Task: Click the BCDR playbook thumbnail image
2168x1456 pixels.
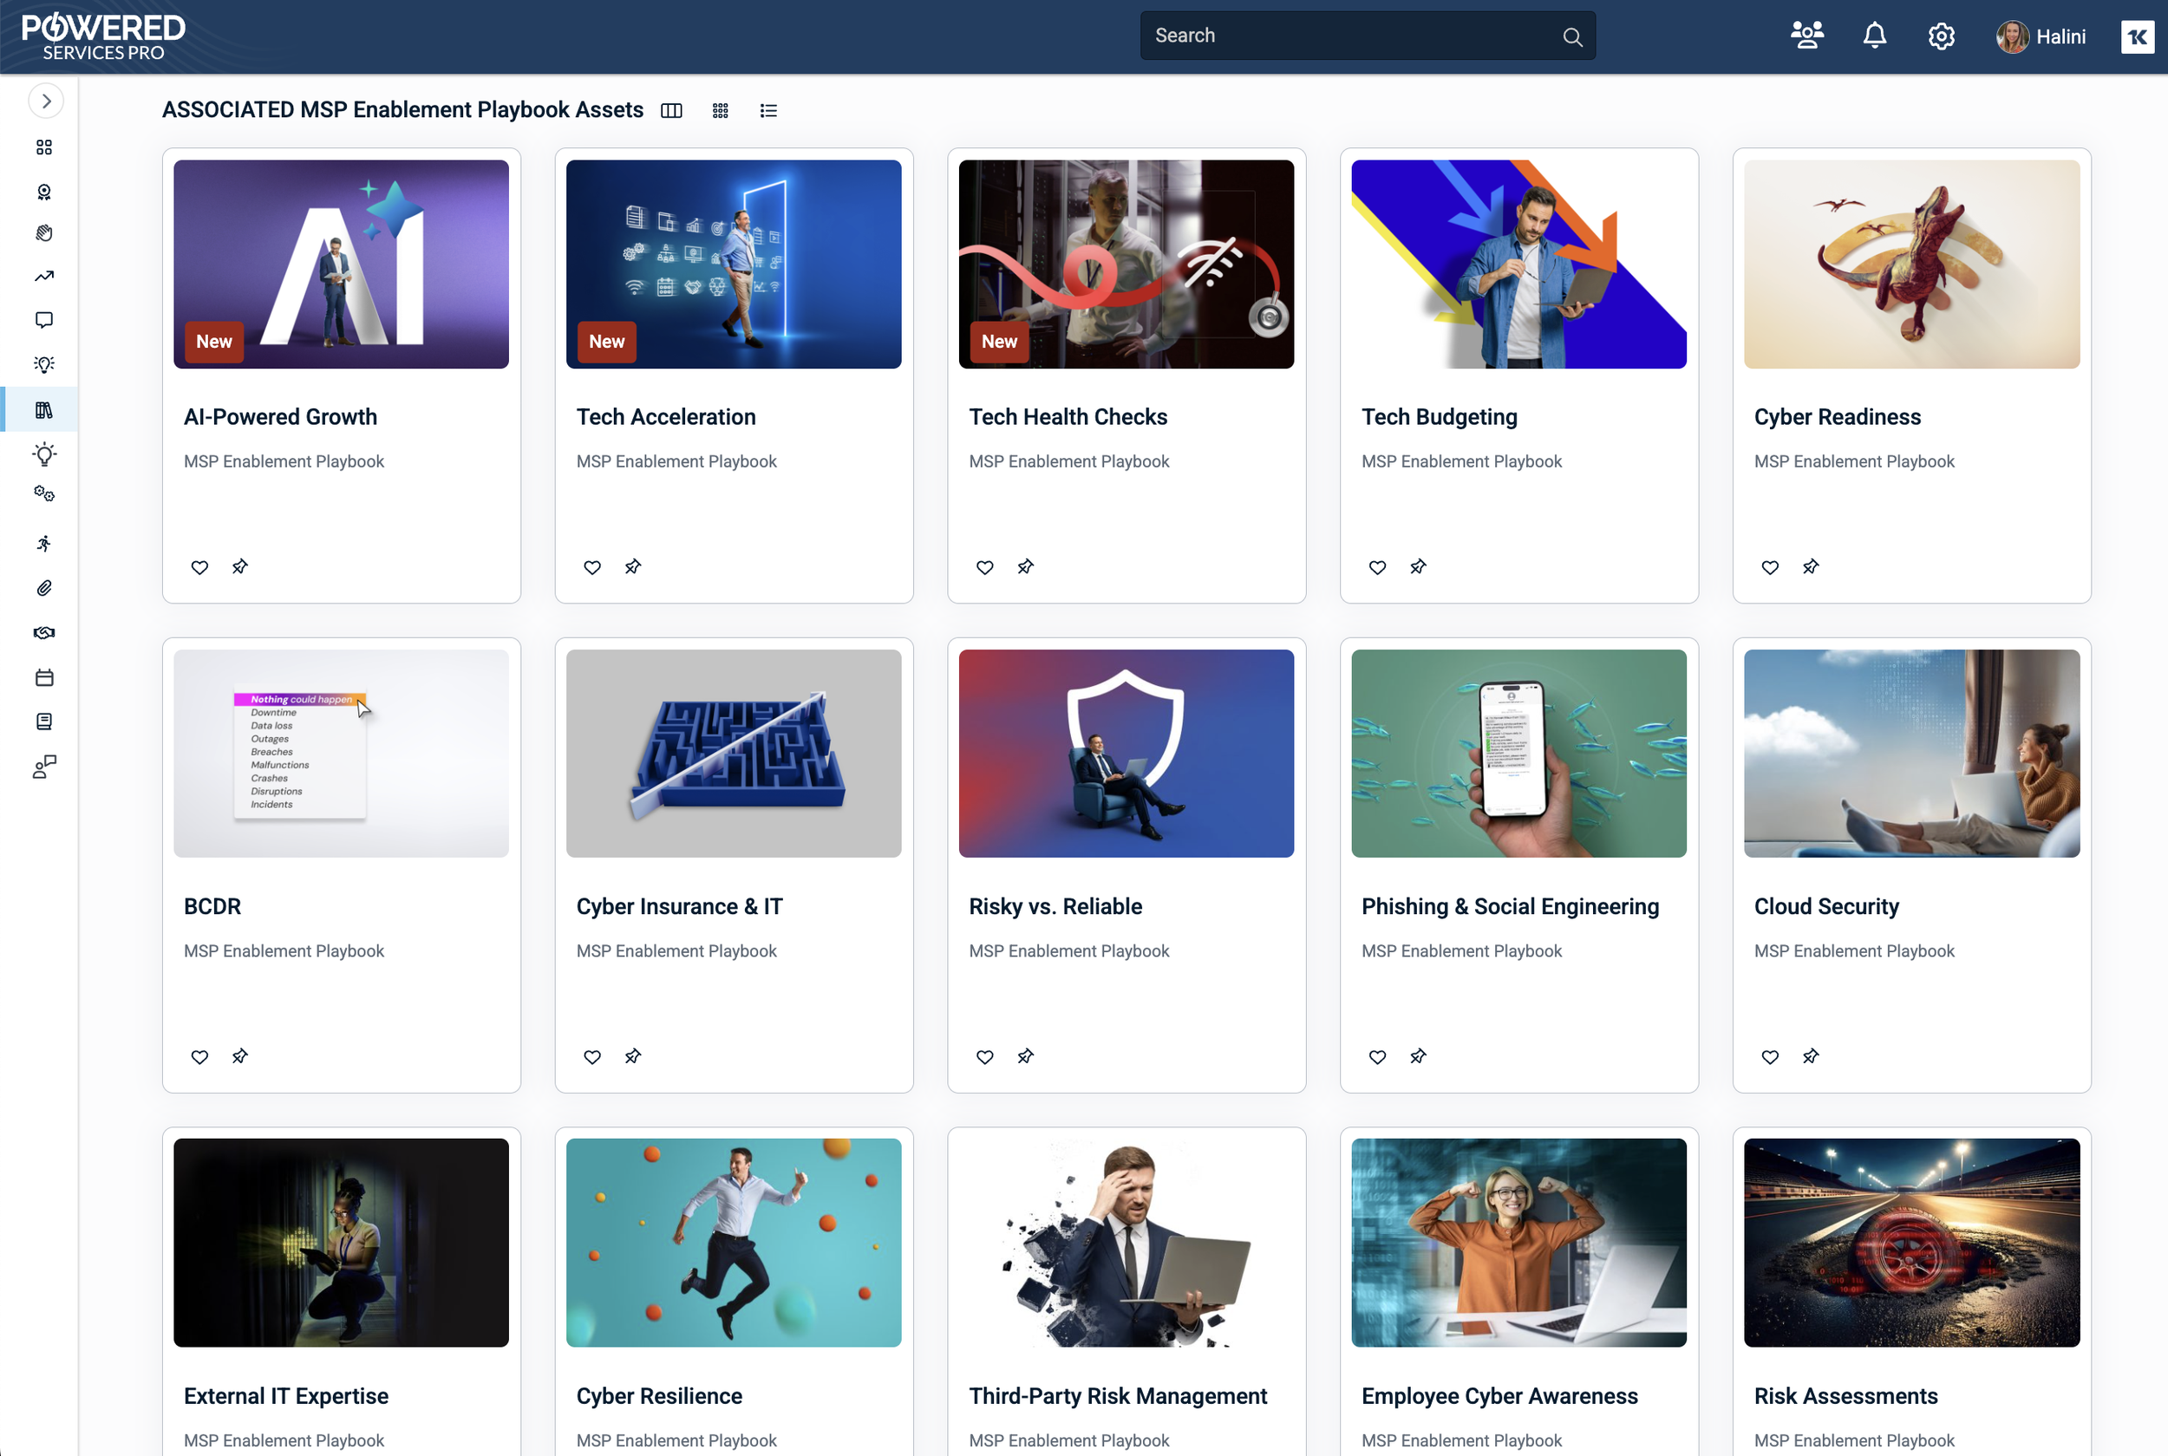Action: [x=341, y=753]
